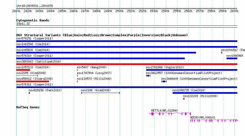The image size is (245, 136).
Task: Select the 18p11.32 band label
Action: (x=23, y=24)
